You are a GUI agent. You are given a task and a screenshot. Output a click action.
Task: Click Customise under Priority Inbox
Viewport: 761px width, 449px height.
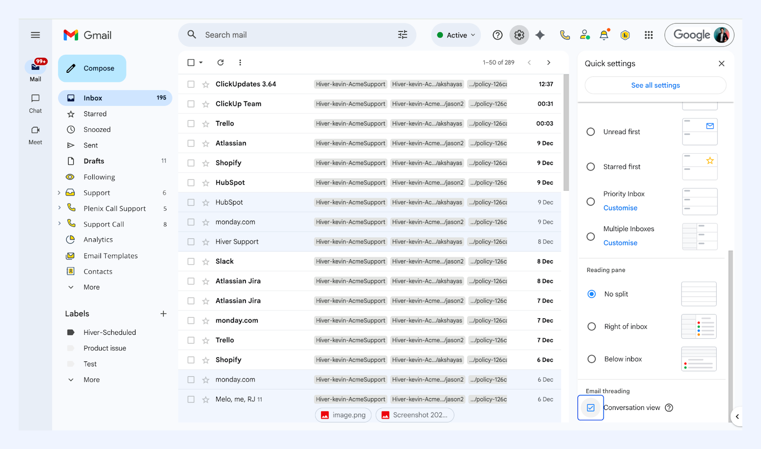click(x=620, y=208)
